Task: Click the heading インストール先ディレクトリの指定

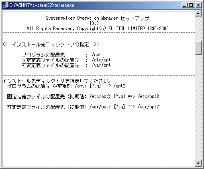Action: tap(51, 44)
